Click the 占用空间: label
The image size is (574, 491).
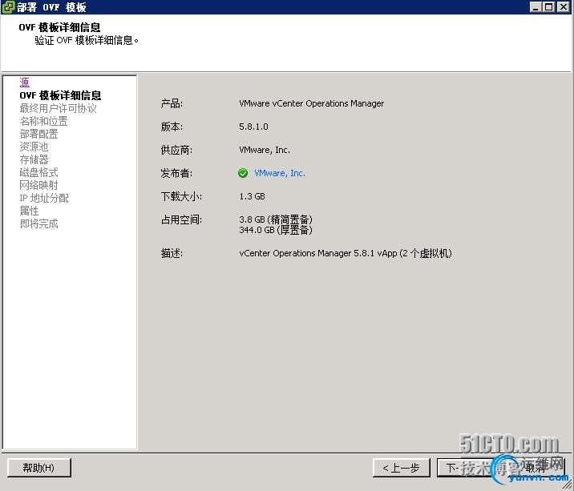pyautogui.click(x=181, y=219)
